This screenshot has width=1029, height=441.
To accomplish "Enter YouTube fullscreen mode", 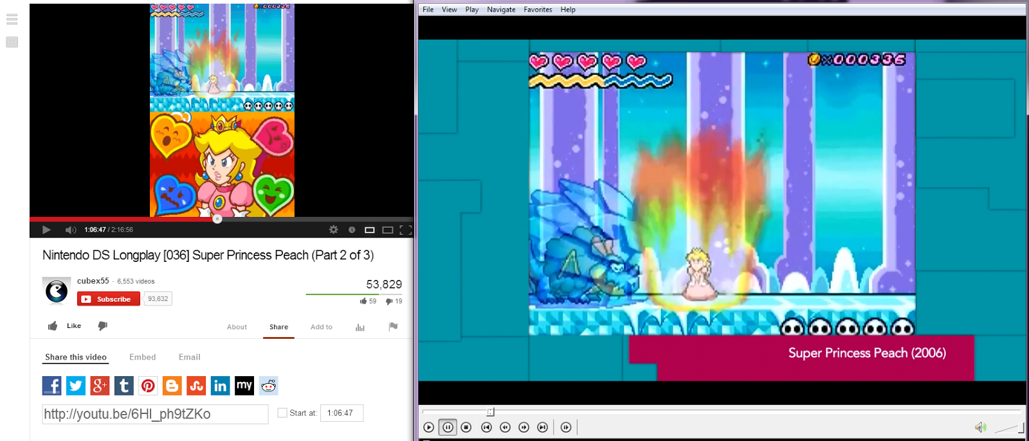I will point(405,230).
